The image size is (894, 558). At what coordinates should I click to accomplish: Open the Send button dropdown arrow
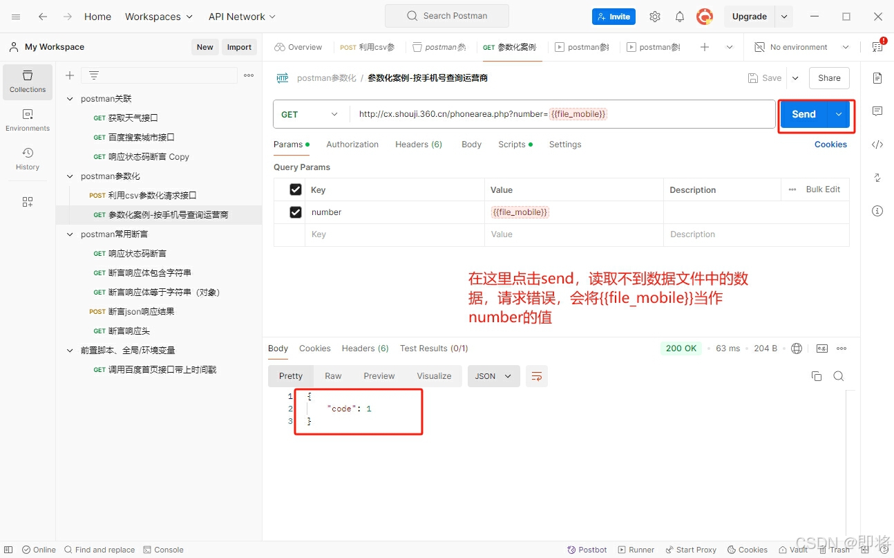839,114
